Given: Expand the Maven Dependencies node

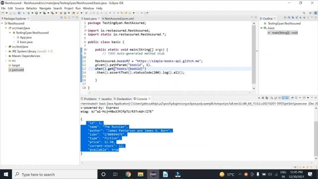Looking at the screenshot, I should pos(6,56).
